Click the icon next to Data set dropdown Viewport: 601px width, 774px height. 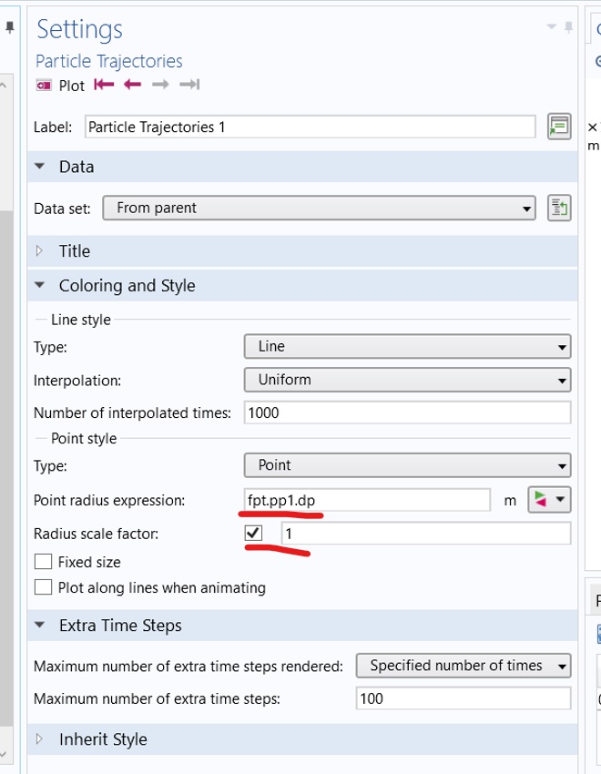pyautogui.click(x=558, y=208)
